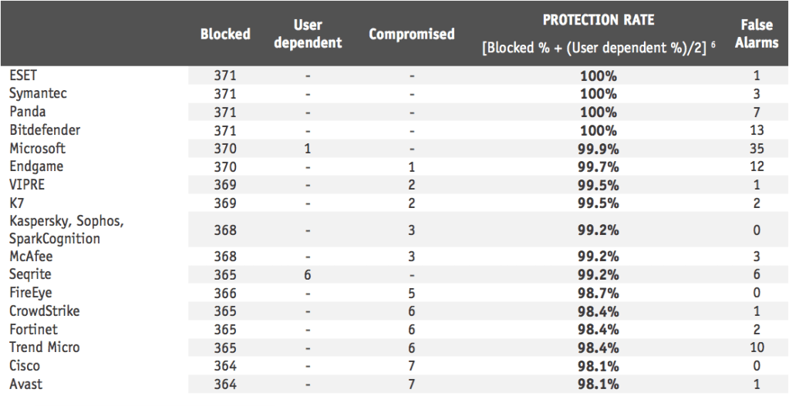Click the Microsoft vendor name

click(37, 148)
